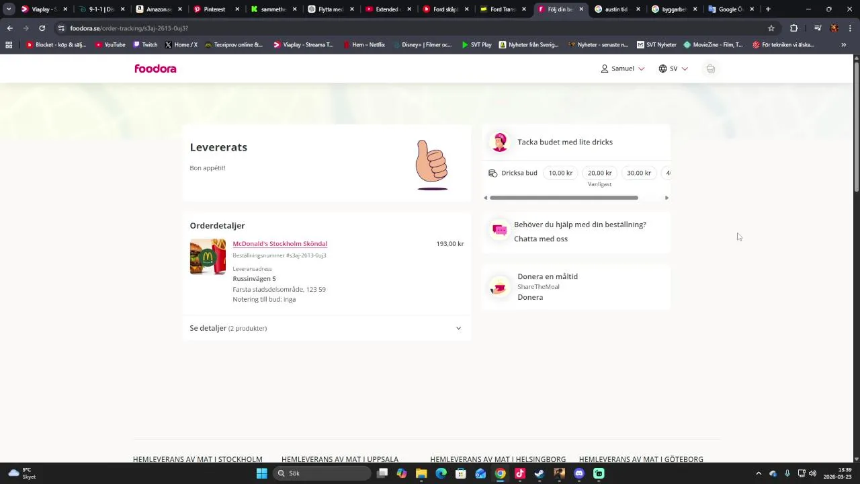860x484 pixels.
Task: Go back to previous page
Action: [x=9, y=28]
